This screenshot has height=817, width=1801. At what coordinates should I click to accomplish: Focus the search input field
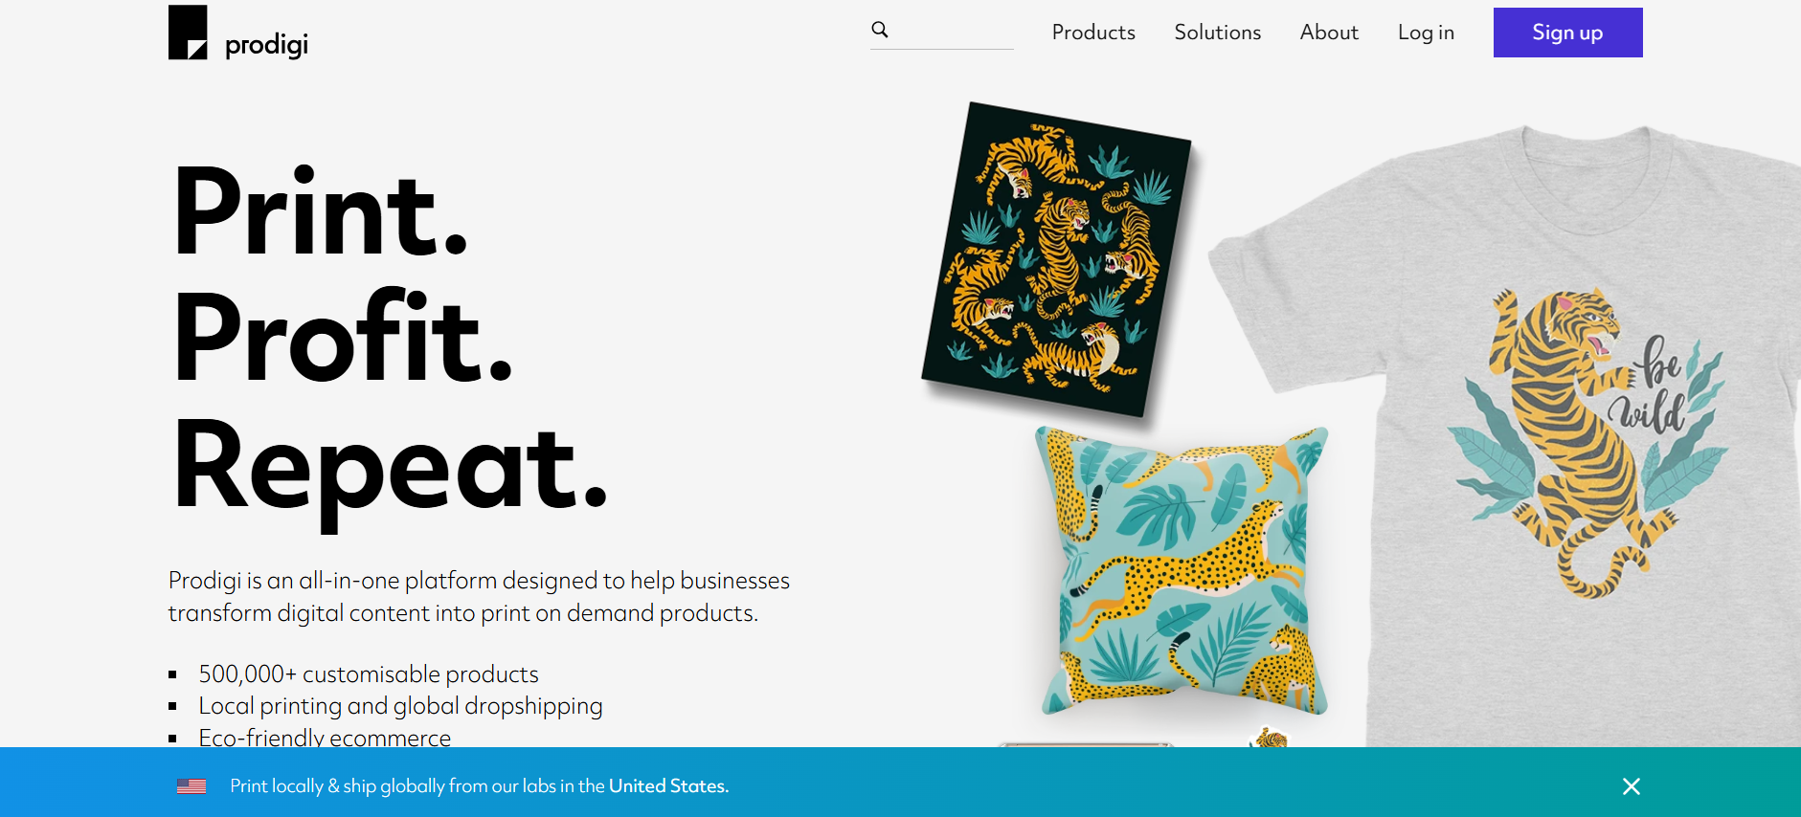952,31
